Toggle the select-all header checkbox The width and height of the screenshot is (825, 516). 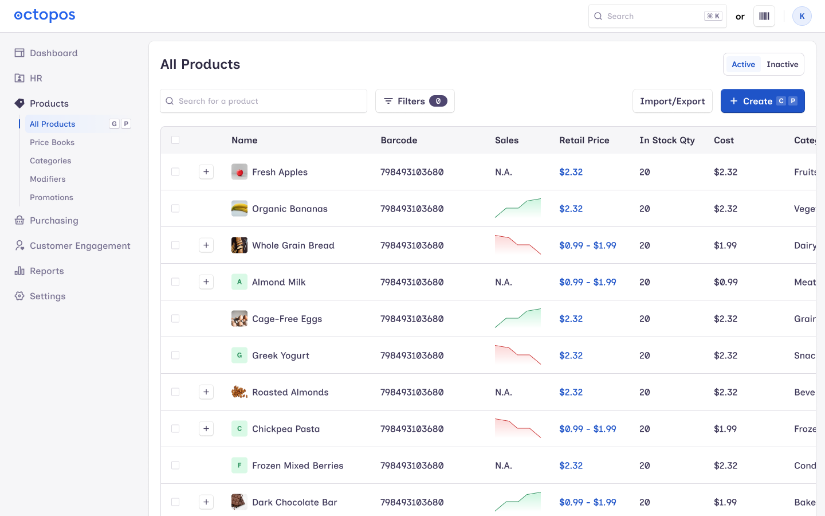point(175,140)
